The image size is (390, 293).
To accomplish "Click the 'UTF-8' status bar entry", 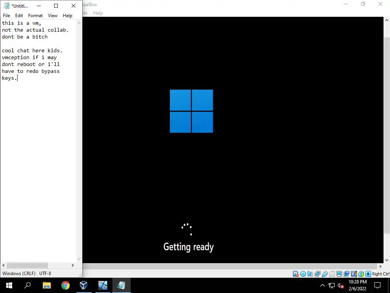I will (x=45, y=273).
